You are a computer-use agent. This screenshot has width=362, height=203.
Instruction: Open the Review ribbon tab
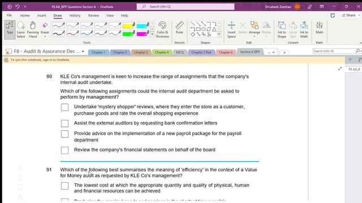pyautogui.click(x=93, y=15)
